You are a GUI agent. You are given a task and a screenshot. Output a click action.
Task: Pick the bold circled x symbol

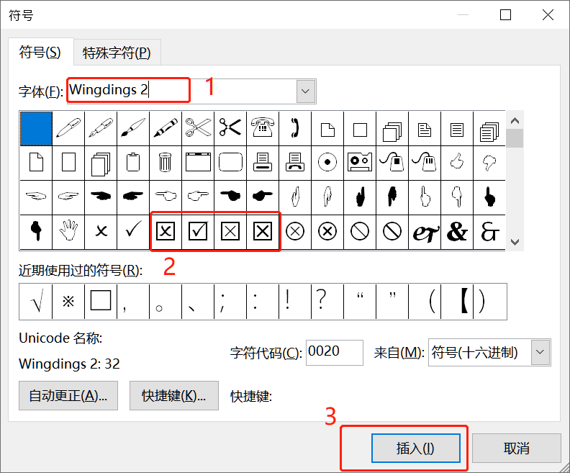pos(327,232)
